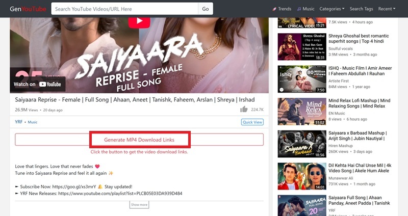Viewport: 408px width, 216px height.
Task: Click Generate MP4 Download Links button
Action: 139,140
